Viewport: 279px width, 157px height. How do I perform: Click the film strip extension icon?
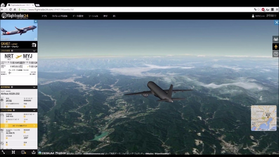272,10
